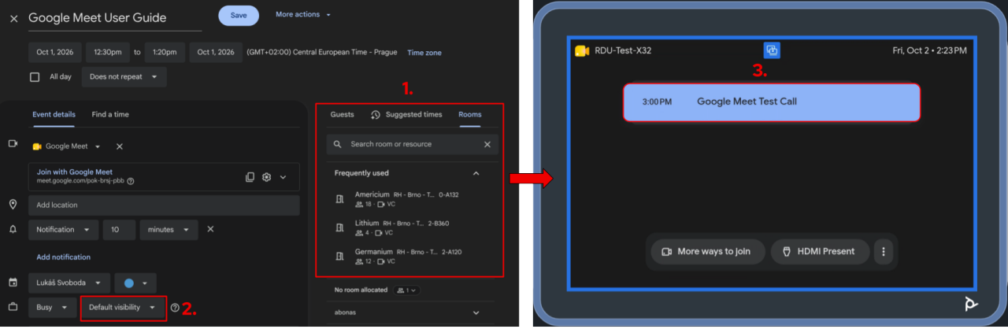This screenshot has height=329, width=1008.
Task: Click the room door icon beside Lithium
Action: coord(340,227)
